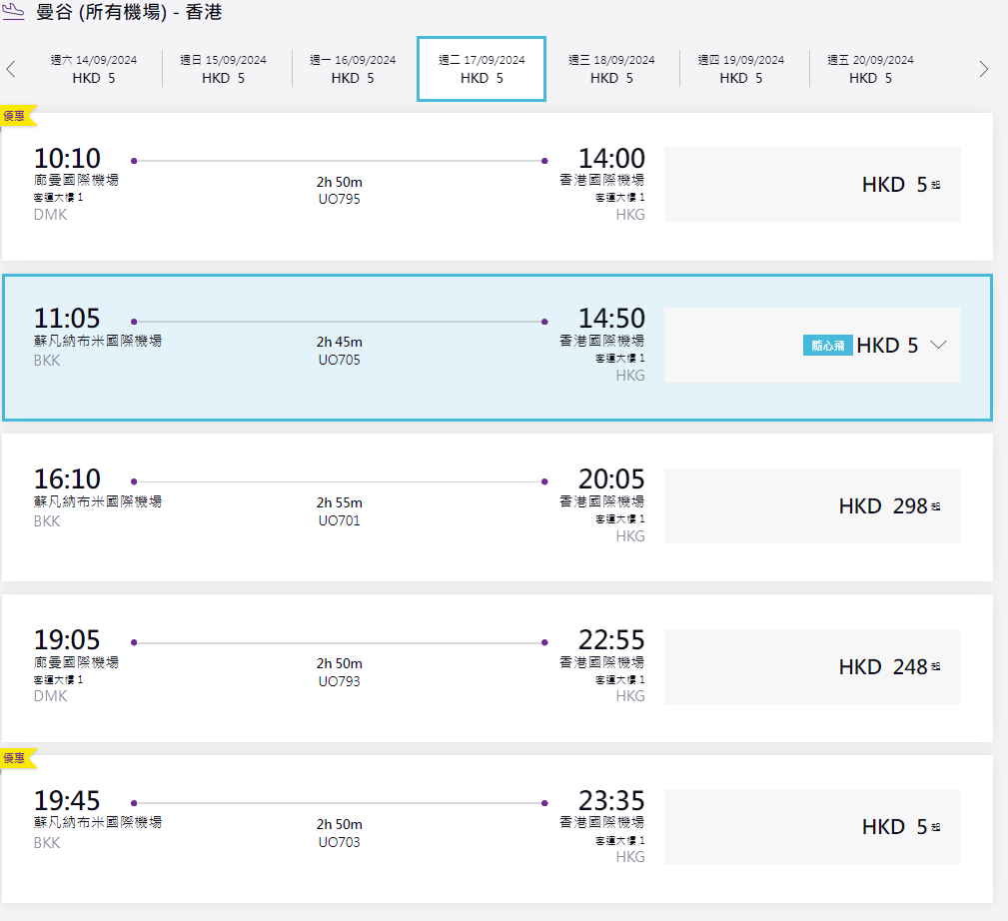Click the 「起」 mark beside the UO795 HKD 5 fare

(x=936, y=185)
